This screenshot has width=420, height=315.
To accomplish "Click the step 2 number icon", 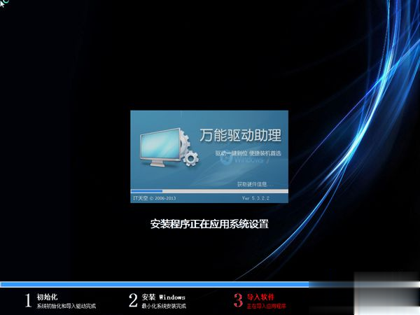I will 133,300.
